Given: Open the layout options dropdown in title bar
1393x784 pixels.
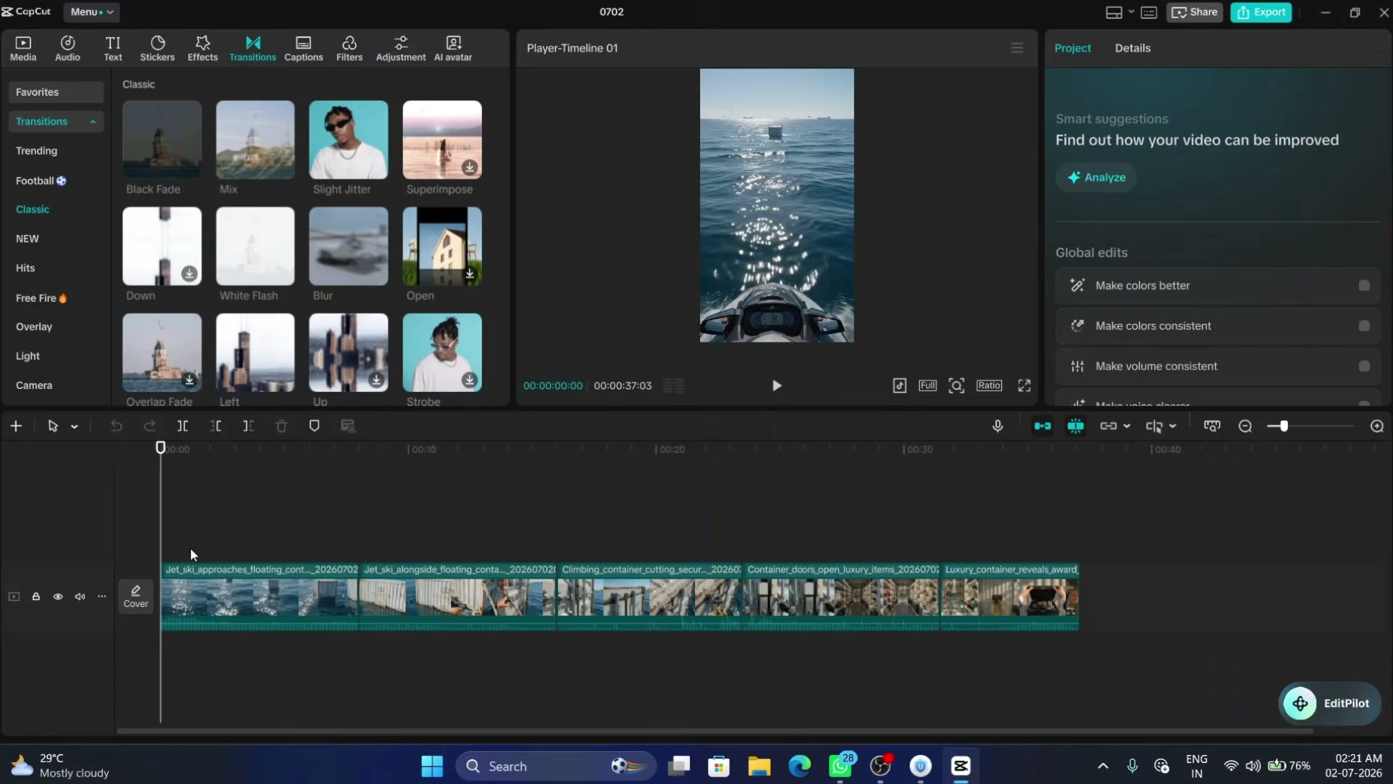Looking at the screenshot, I should pos(1131,12).
